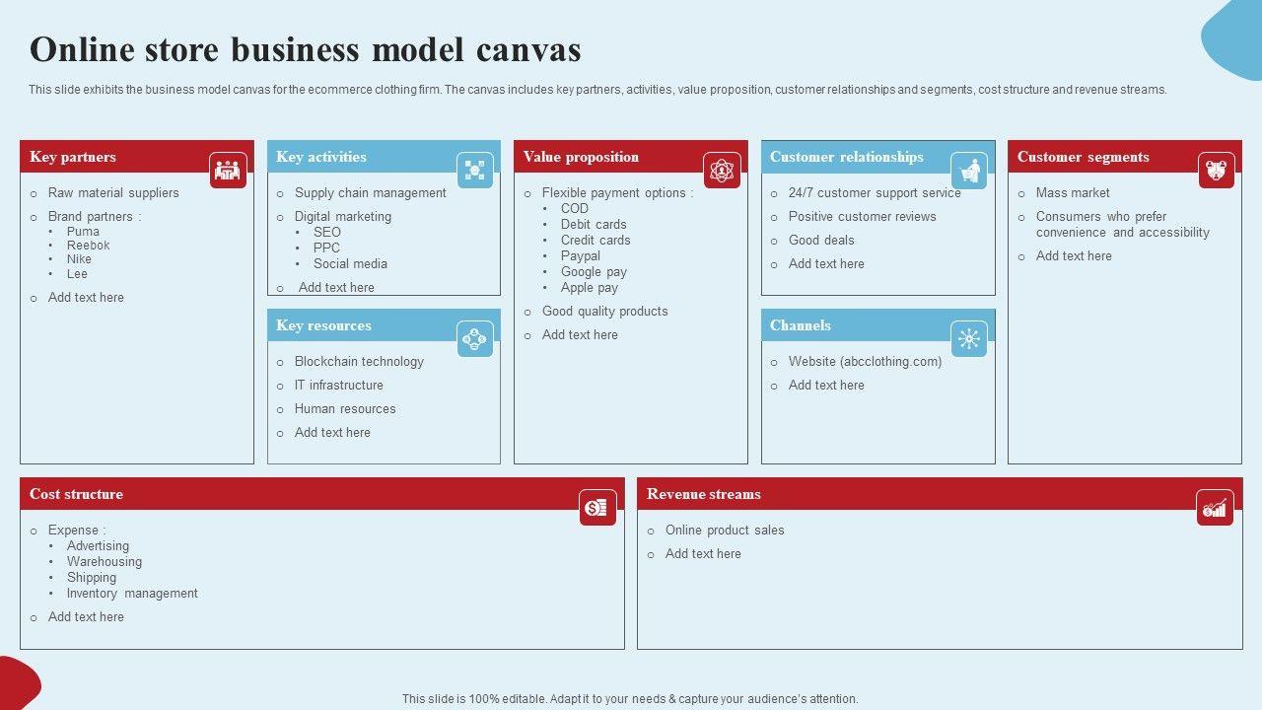Select the 'Brand partners :' bullet
Screen dimensions: 1262x710
pyautogui.click(x=95, y=217)
